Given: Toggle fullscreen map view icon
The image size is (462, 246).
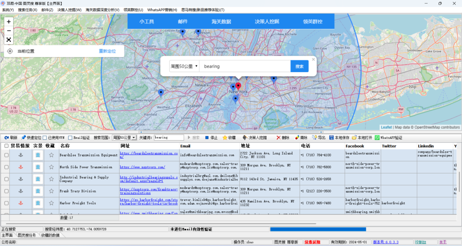Looking at the screenshot, I should 9,40.
